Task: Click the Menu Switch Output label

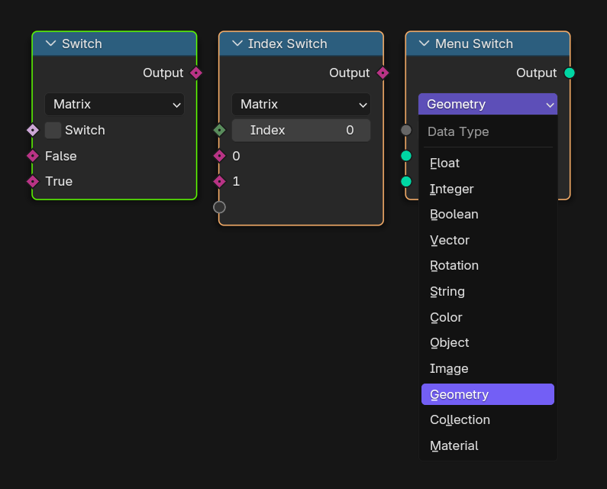Action: (537, 73)
